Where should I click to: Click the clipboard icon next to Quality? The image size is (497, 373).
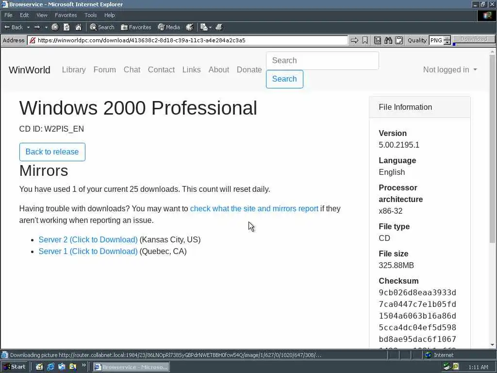[399, 40]
